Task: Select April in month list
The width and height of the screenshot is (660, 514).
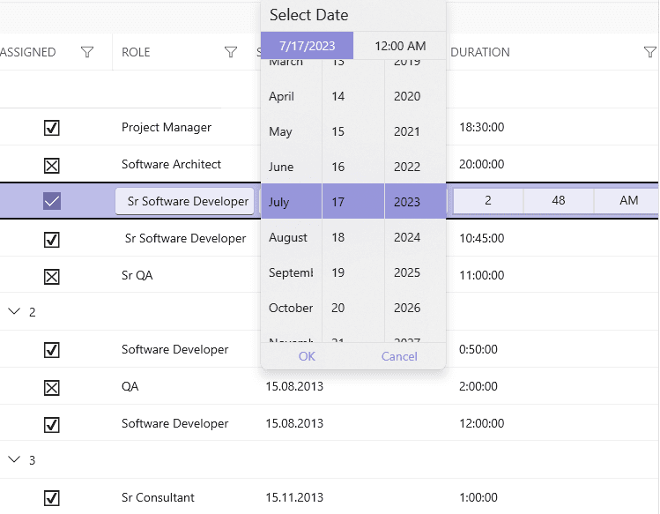Action: [292, 96]
